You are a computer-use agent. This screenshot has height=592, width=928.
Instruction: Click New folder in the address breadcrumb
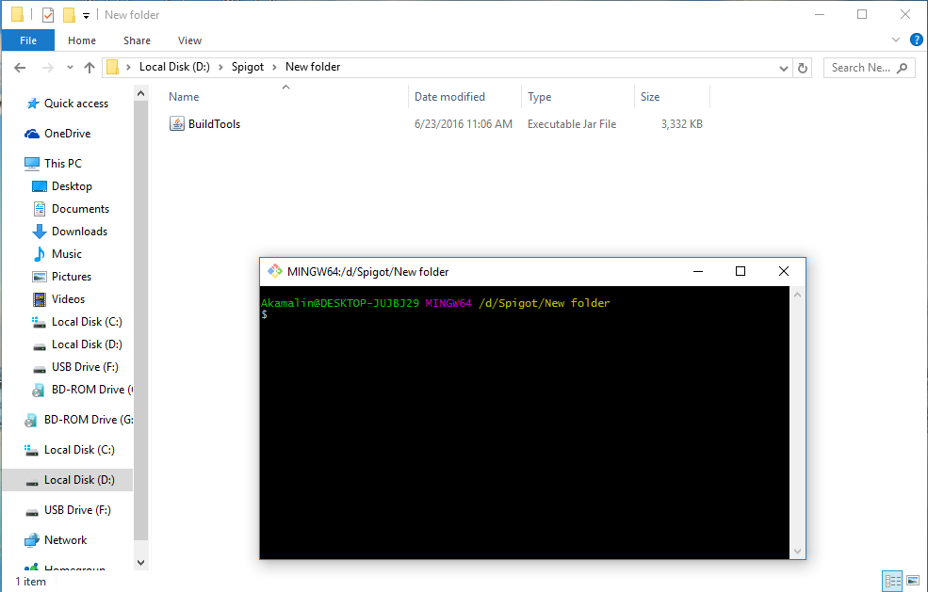point(313,67)
